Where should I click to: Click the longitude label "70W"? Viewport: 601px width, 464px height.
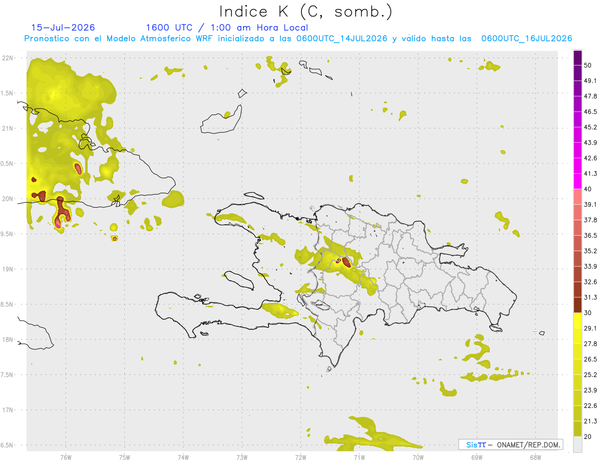click(418, 457)
